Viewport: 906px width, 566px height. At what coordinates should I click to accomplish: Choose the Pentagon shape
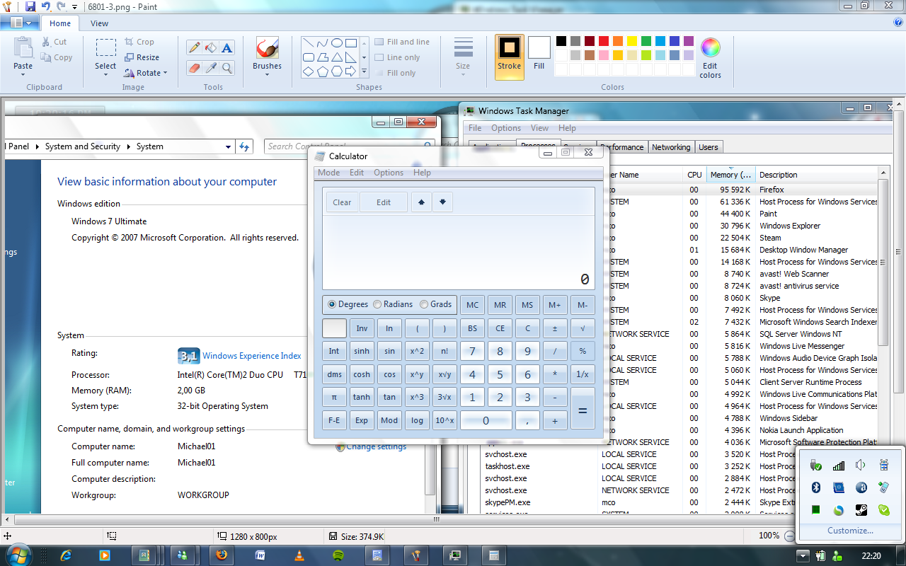(323, 71)
